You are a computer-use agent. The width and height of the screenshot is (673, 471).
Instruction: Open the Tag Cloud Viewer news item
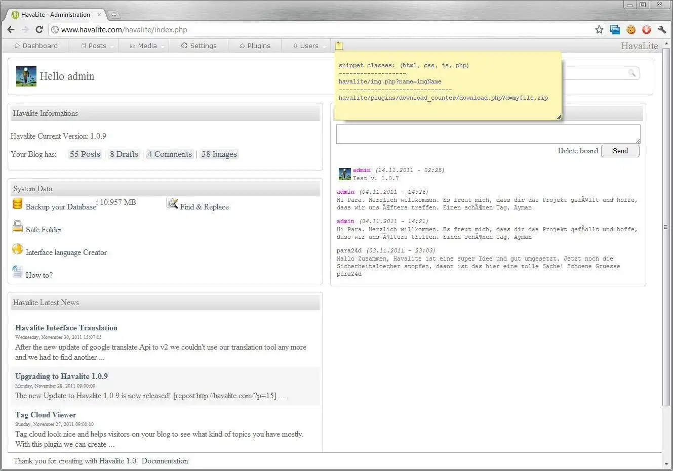coord(46,415)
